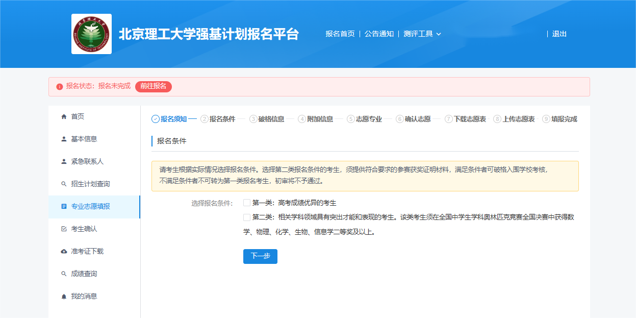636x318 pixels.
Task: Click the form icon beside 专业志愿填报
Action: pyautogui.click(x=64, y=206)
